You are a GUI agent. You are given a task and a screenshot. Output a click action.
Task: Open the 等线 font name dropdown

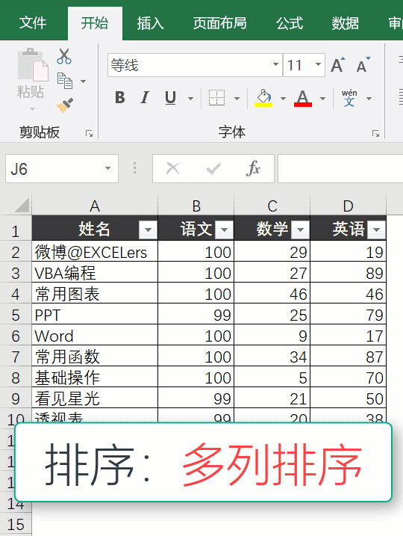pos(275,64)
